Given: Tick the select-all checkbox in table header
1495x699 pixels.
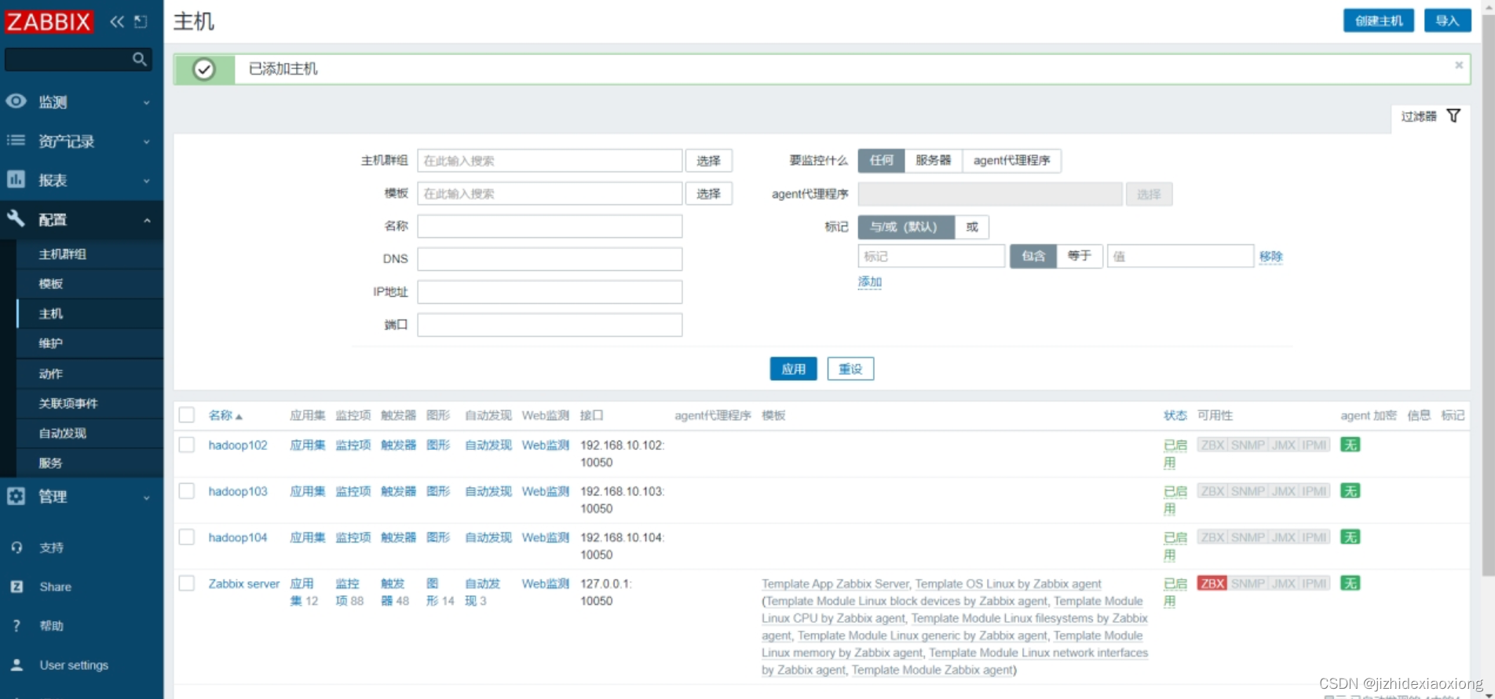Looking at the screenshot, I should [187, 415].
